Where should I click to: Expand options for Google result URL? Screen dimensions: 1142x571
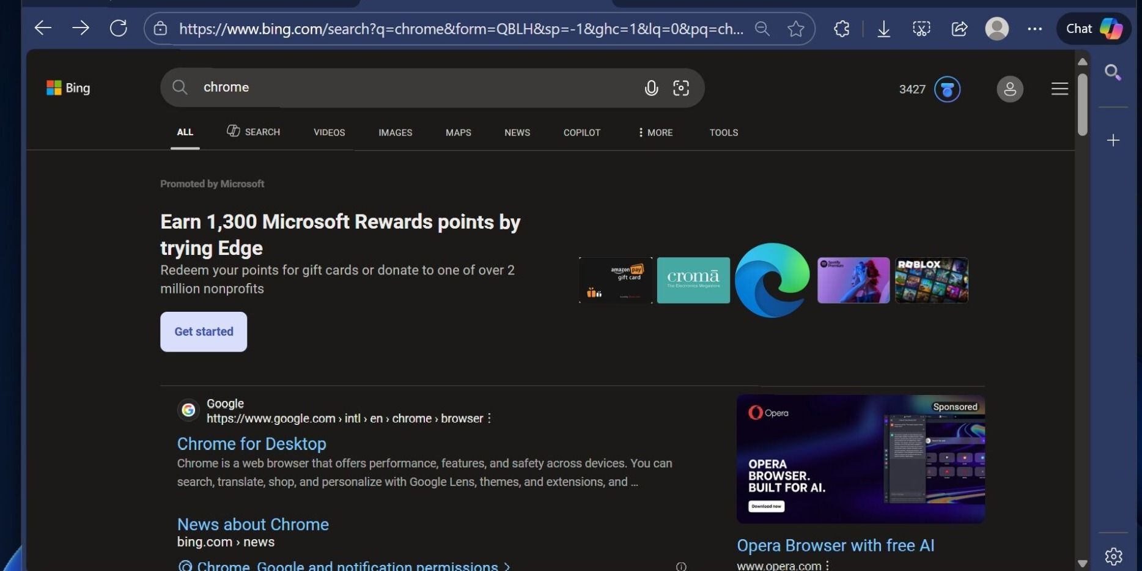[x=489, y=418]
